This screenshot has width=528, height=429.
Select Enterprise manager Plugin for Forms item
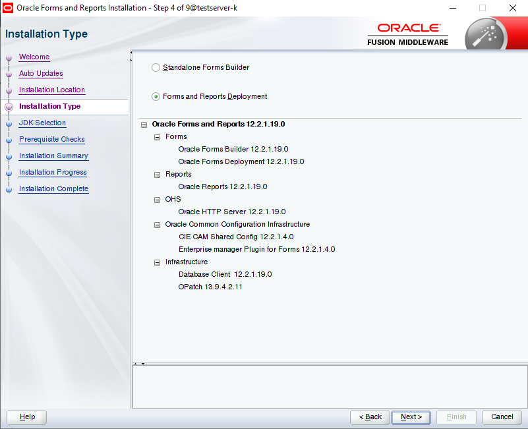(256, 250)
